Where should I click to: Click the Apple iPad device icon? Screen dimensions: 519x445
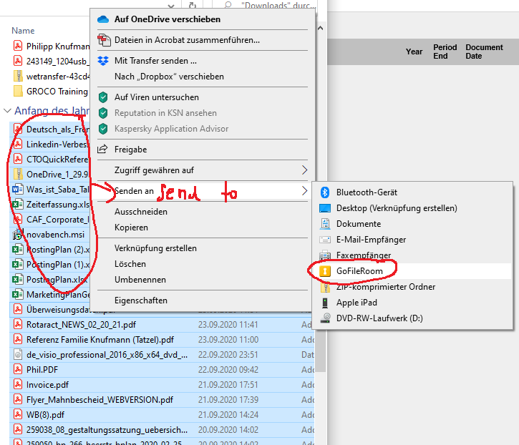point(325,303)
